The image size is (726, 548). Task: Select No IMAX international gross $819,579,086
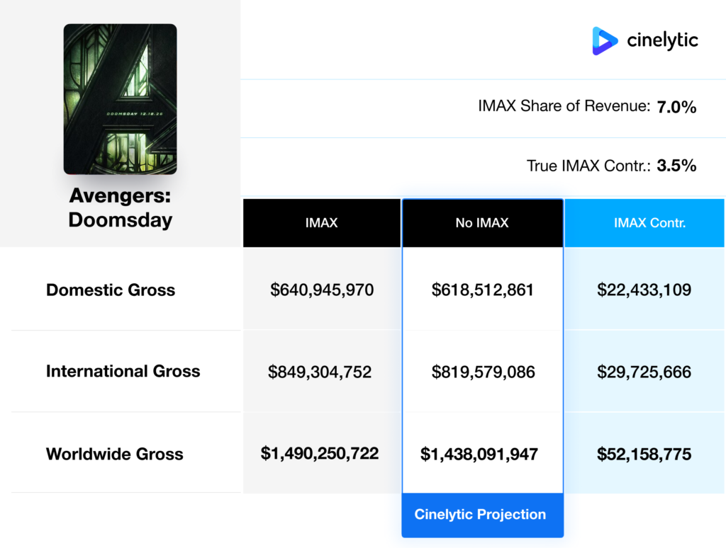coord(483,372)
